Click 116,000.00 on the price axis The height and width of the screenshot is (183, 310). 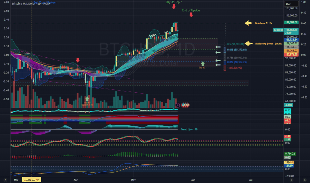click(x=291, y=15)
